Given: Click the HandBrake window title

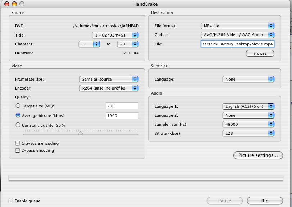Looking at the screenshot, I should click(x=145, y=4).
